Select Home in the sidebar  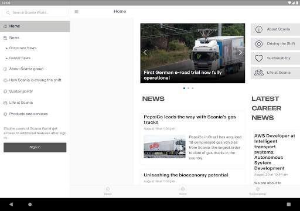[35, 26]
